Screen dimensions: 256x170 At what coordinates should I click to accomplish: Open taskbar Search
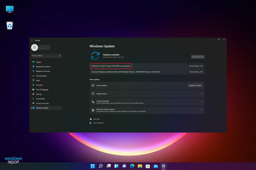[101, 166]
